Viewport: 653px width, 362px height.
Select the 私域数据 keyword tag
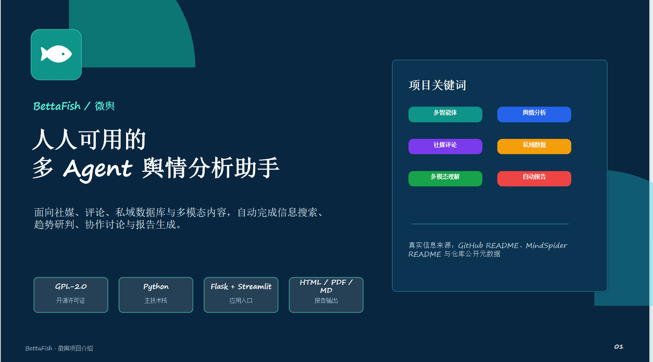tap(534, 146)
